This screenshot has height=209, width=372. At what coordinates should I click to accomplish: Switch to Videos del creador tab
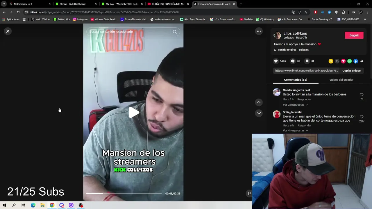341,80
